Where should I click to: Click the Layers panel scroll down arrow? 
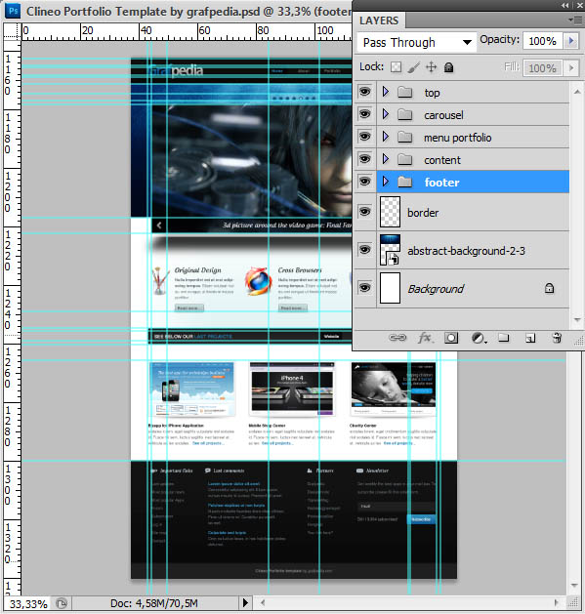click(x=577, y=319)
